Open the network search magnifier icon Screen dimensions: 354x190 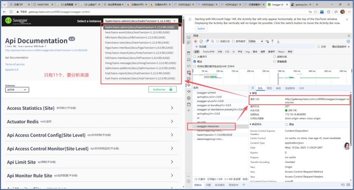pyautogui.click(x=213, y=41)
